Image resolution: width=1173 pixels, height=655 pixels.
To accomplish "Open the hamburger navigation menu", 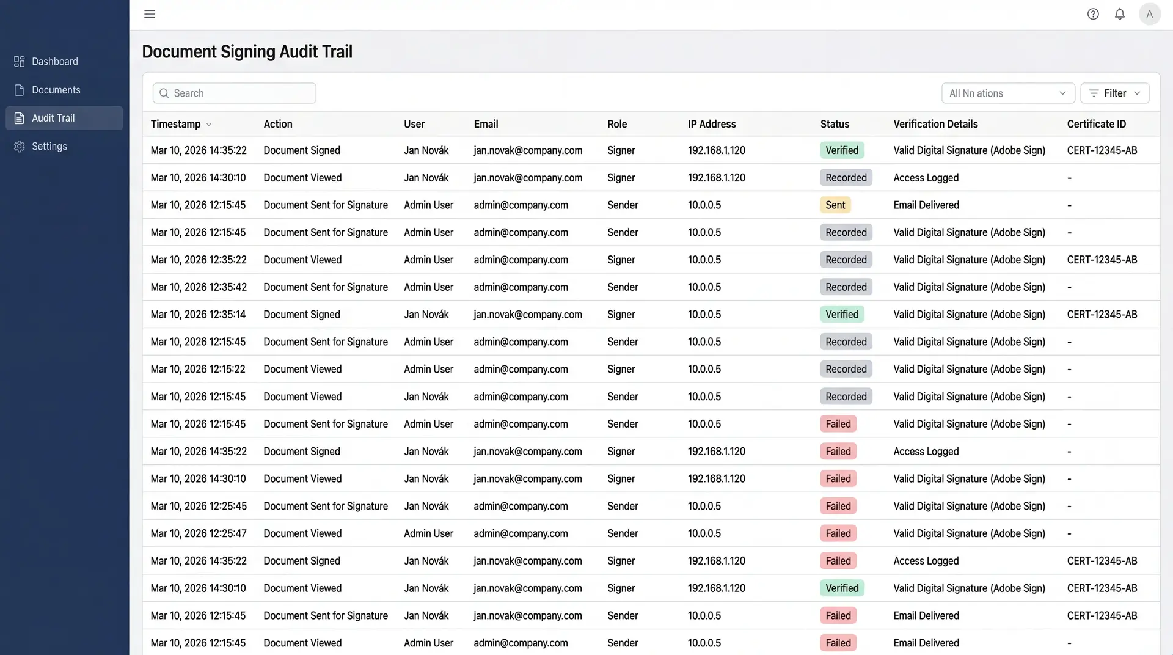I will pyautogui.click(x=149, y=14).
